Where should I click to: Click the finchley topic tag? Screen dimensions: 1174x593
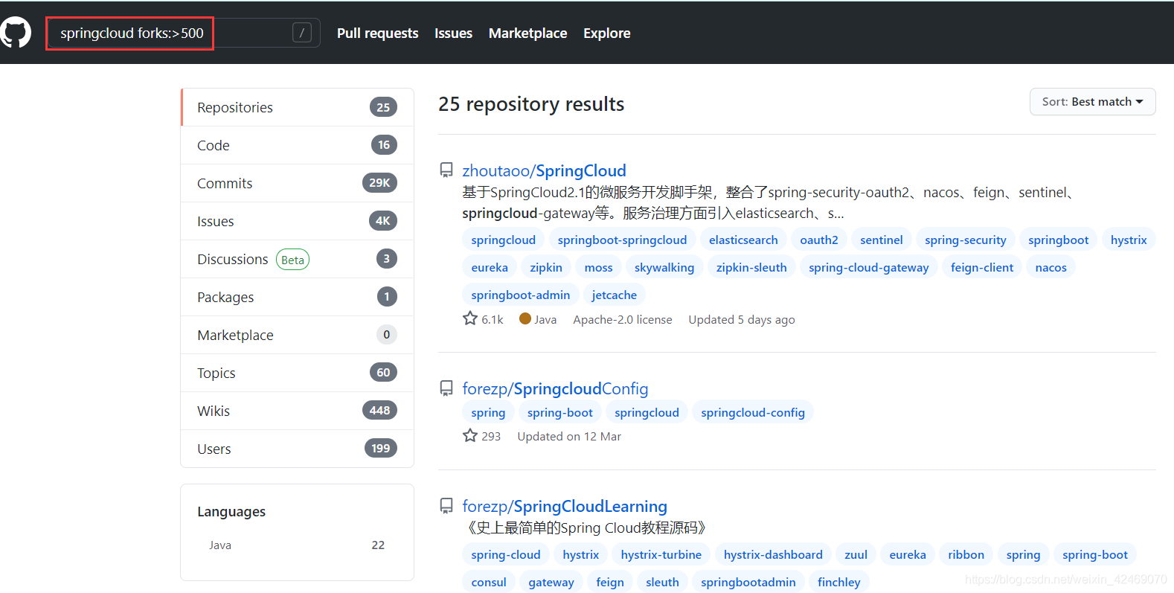[x=839, y=582]
